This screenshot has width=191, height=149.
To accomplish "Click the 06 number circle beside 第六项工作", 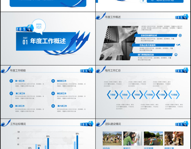I will point(53,106).
